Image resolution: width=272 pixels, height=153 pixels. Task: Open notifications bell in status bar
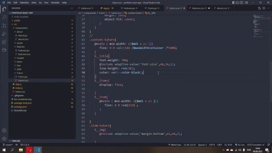click(x=269, y=144)
